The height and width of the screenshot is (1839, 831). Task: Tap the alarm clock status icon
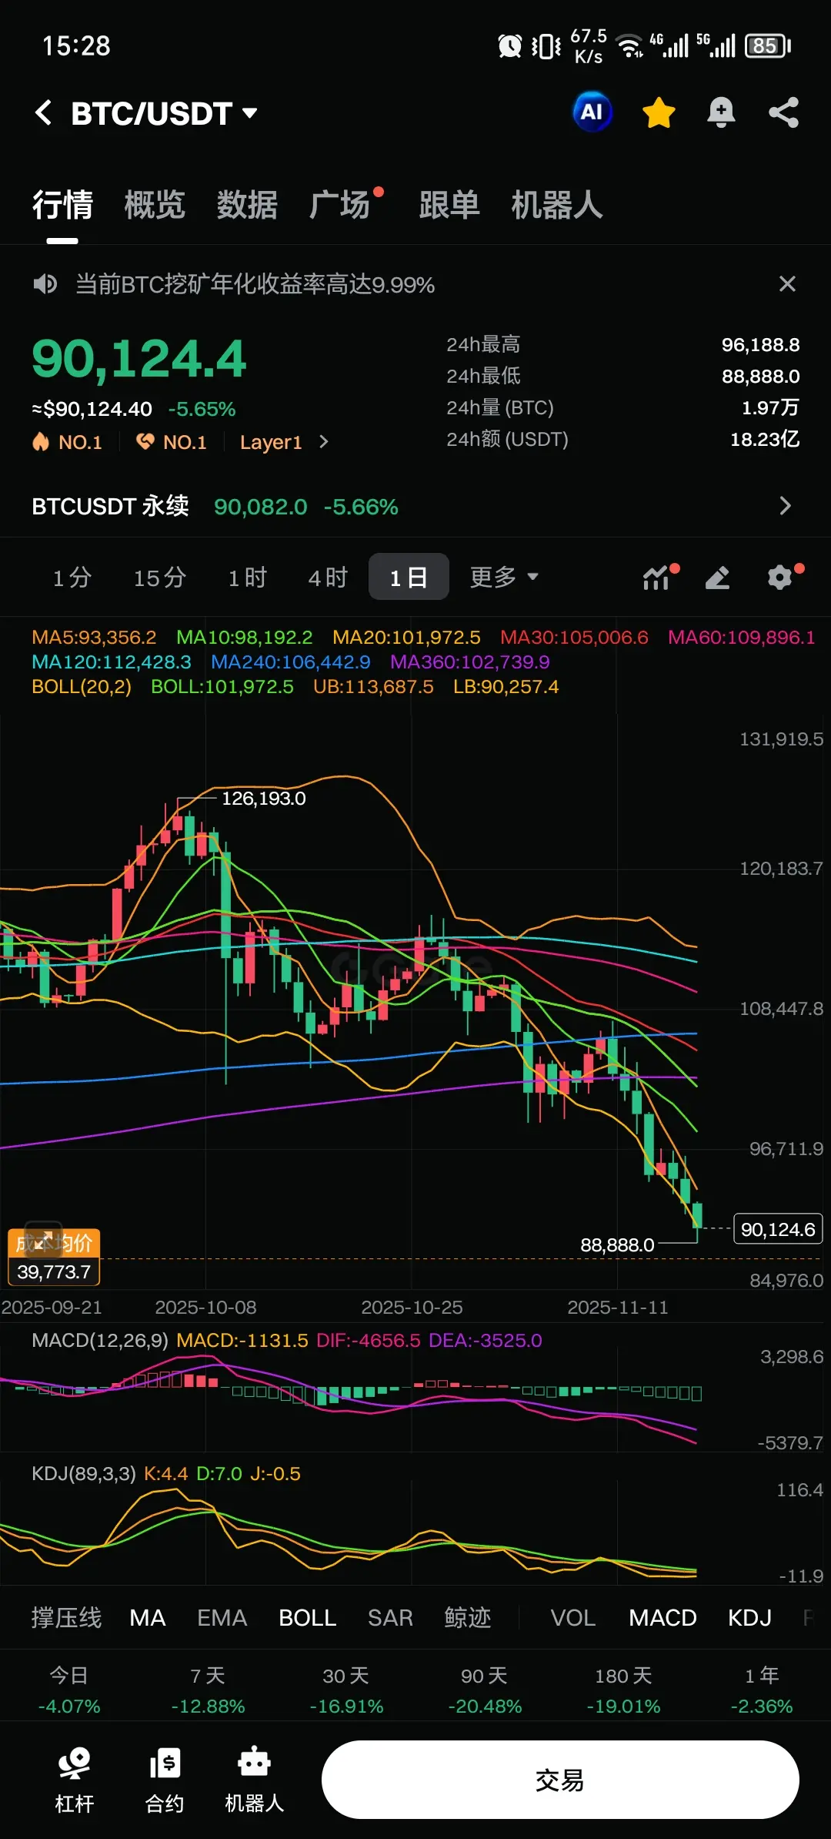(x=509, y=46)
